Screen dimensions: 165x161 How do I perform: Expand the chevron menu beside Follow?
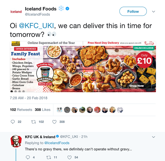pyautogui.click(x=153, y=12)
